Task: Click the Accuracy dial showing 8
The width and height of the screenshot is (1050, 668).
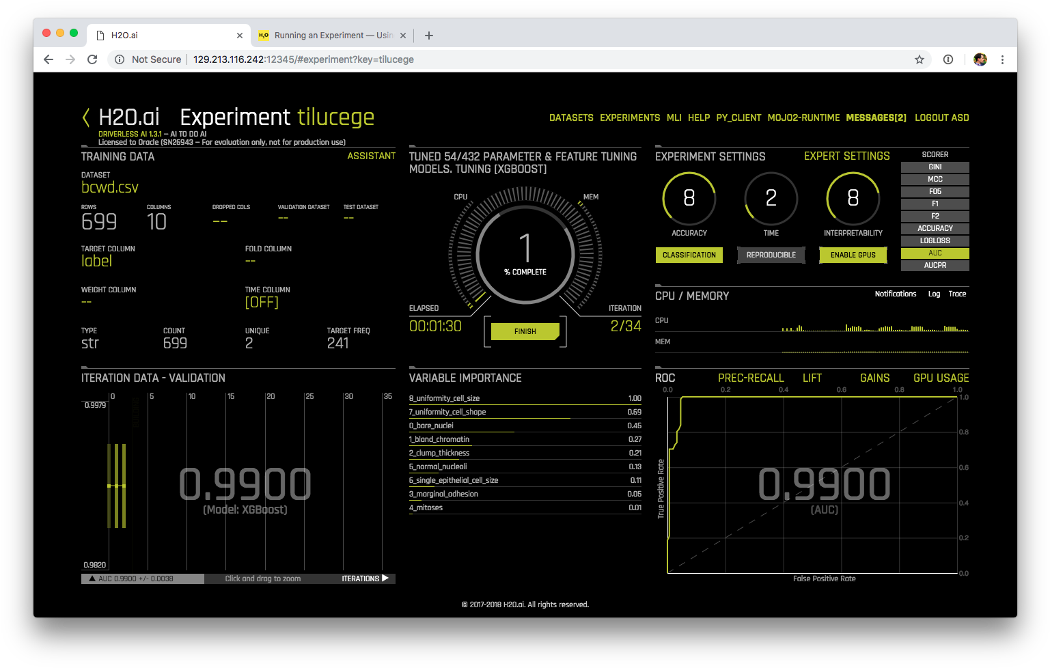Action: click(x=689, y=199)
